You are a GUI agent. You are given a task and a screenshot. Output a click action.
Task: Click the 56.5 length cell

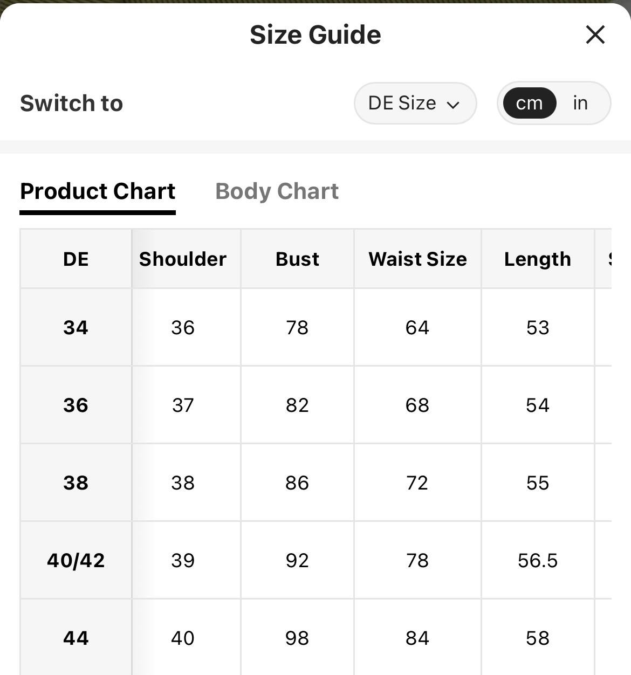(538, 560)
